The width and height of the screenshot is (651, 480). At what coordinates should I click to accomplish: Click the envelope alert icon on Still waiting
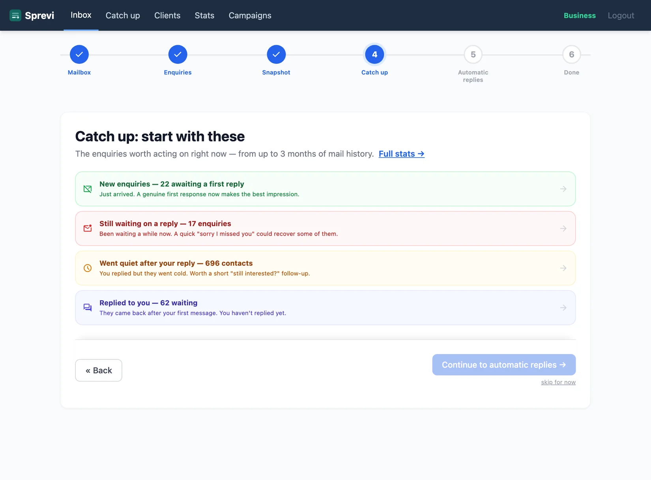tap(88, 229)
